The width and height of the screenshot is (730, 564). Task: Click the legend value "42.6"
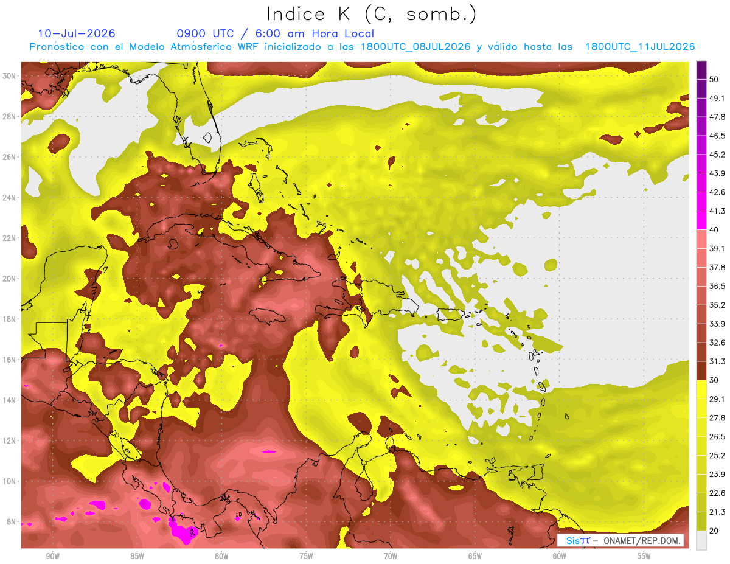click(x=717, y=192)
